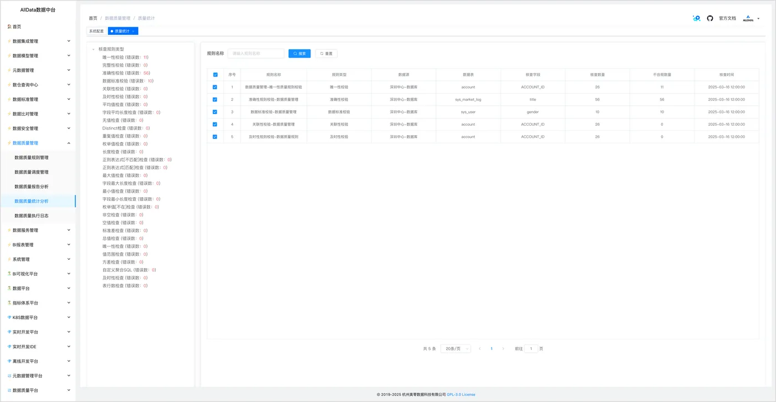The image size is (776, 402).
Task: Click the 规则名称 search input field
Action: pos(256,54)
